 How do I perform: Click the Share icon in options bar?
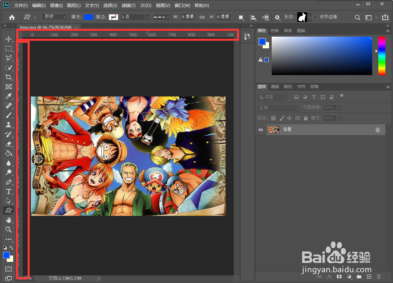click(x=385, y=17)
